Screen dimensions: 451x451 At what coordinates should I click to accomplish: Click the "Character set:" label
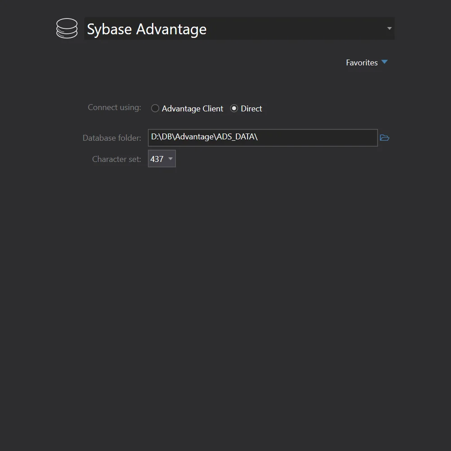click(116, 159)
